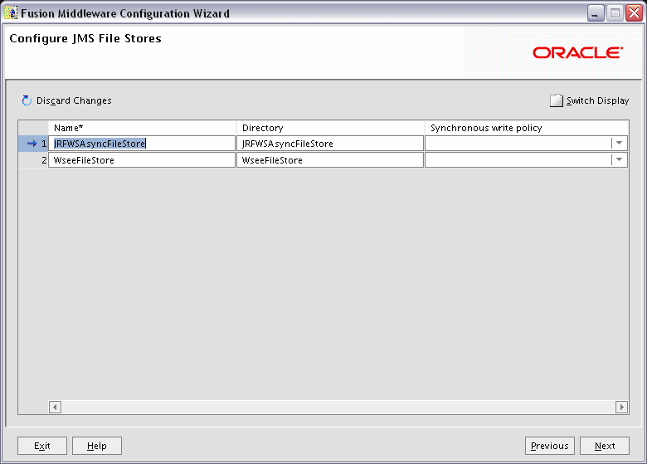
Task: Open write policy dropdown for WseeFileStore
Action: click(619, 159)
